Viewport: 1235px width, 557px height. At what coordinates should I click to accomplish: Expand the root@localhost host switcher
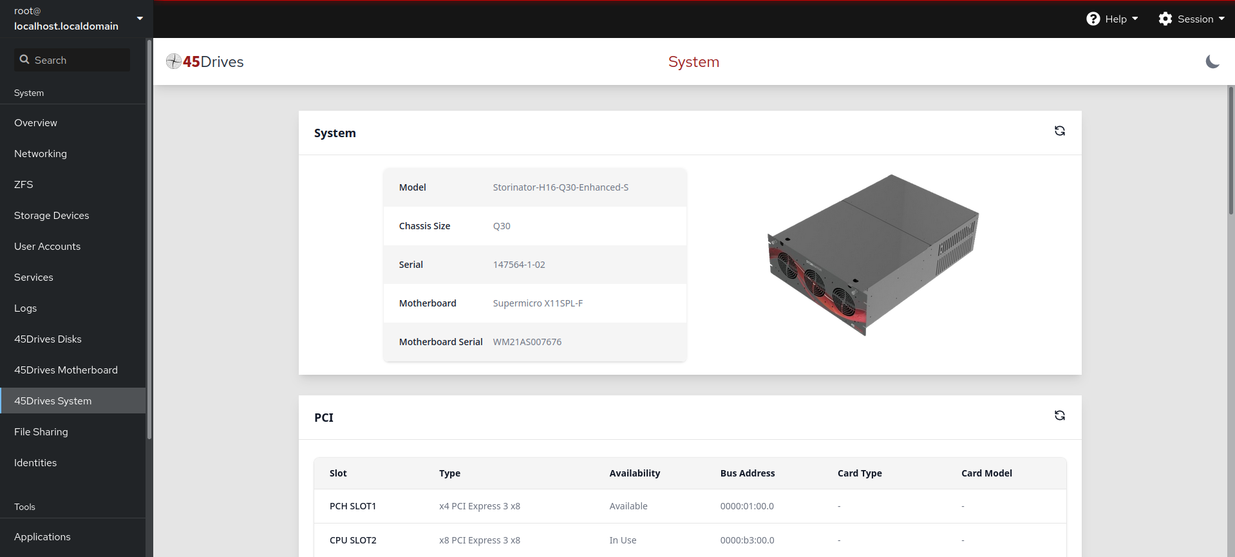[77, 19]
